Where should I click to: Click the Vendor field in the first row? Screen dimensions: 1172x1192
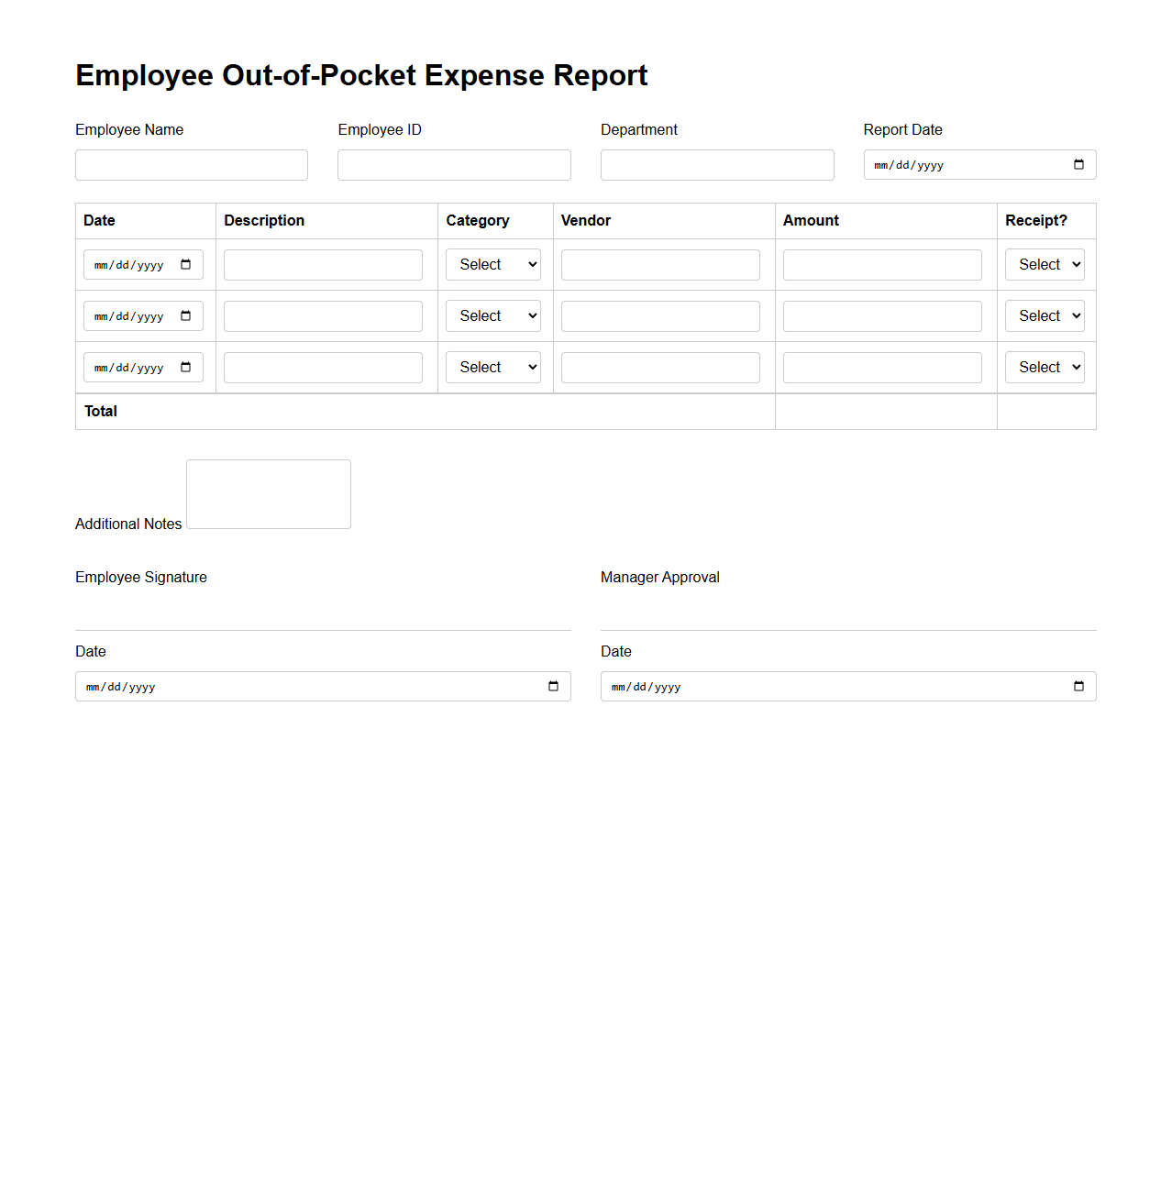[659, 264]
